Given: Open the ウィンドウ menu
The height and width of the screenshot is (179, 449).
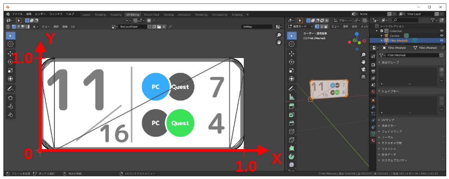Looking at the screenshot, I should [x=56, y=14].
